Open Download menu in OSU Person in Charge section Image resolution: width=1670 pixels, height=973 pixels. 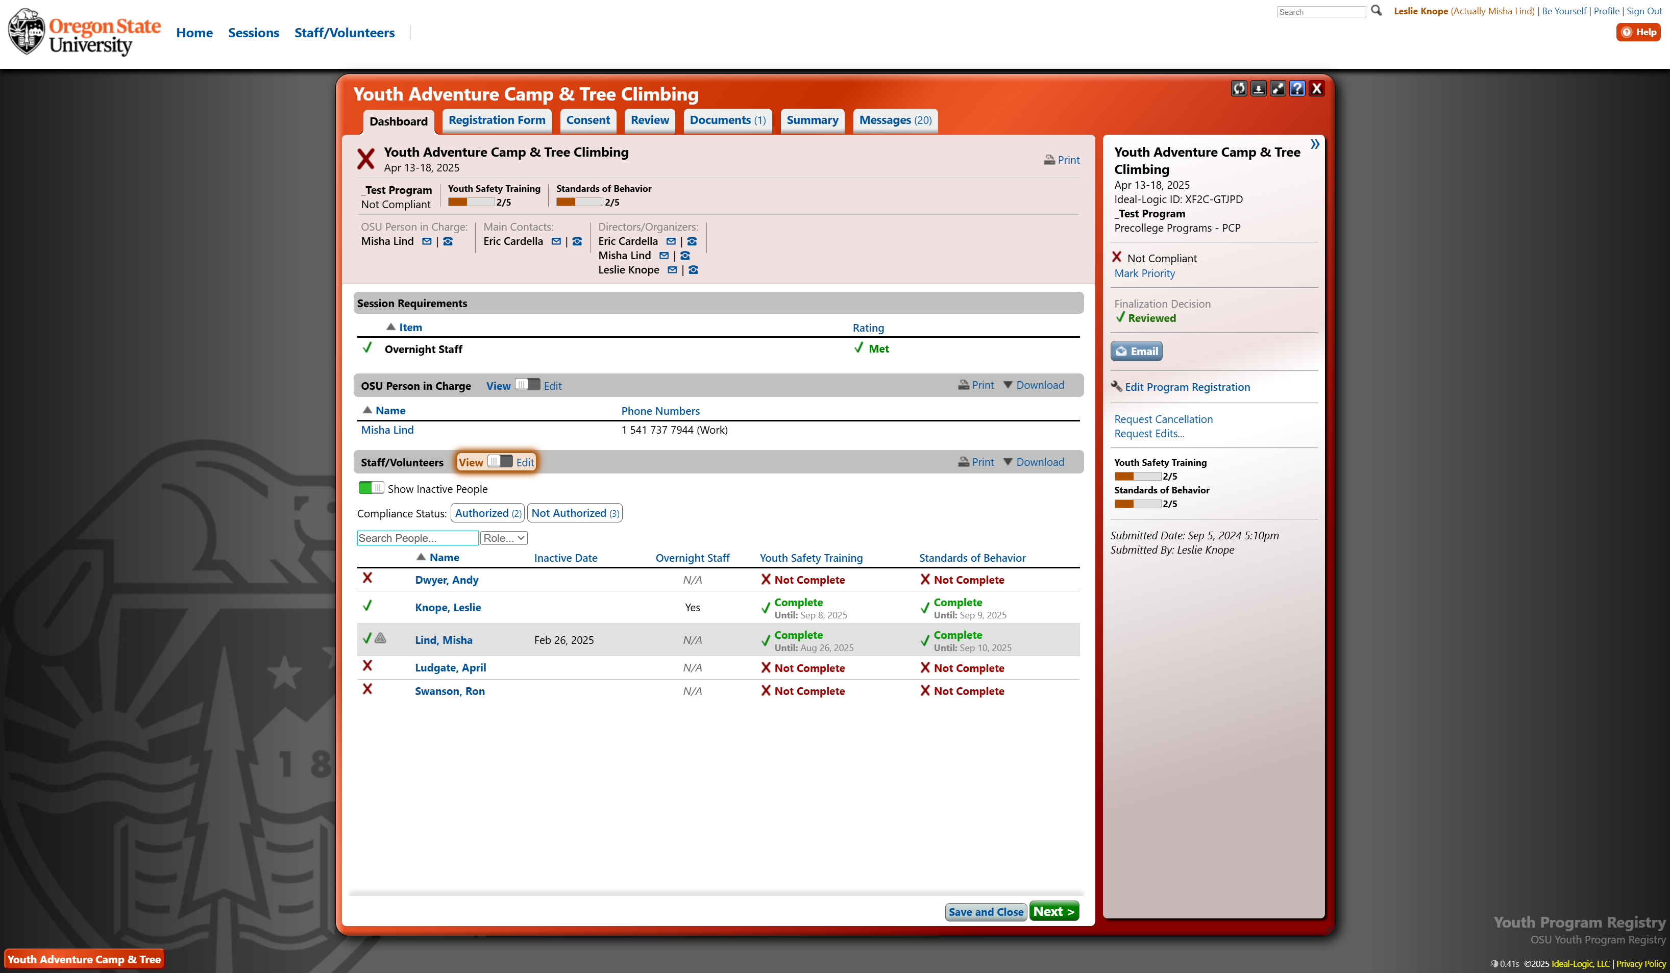[1034, 385]
